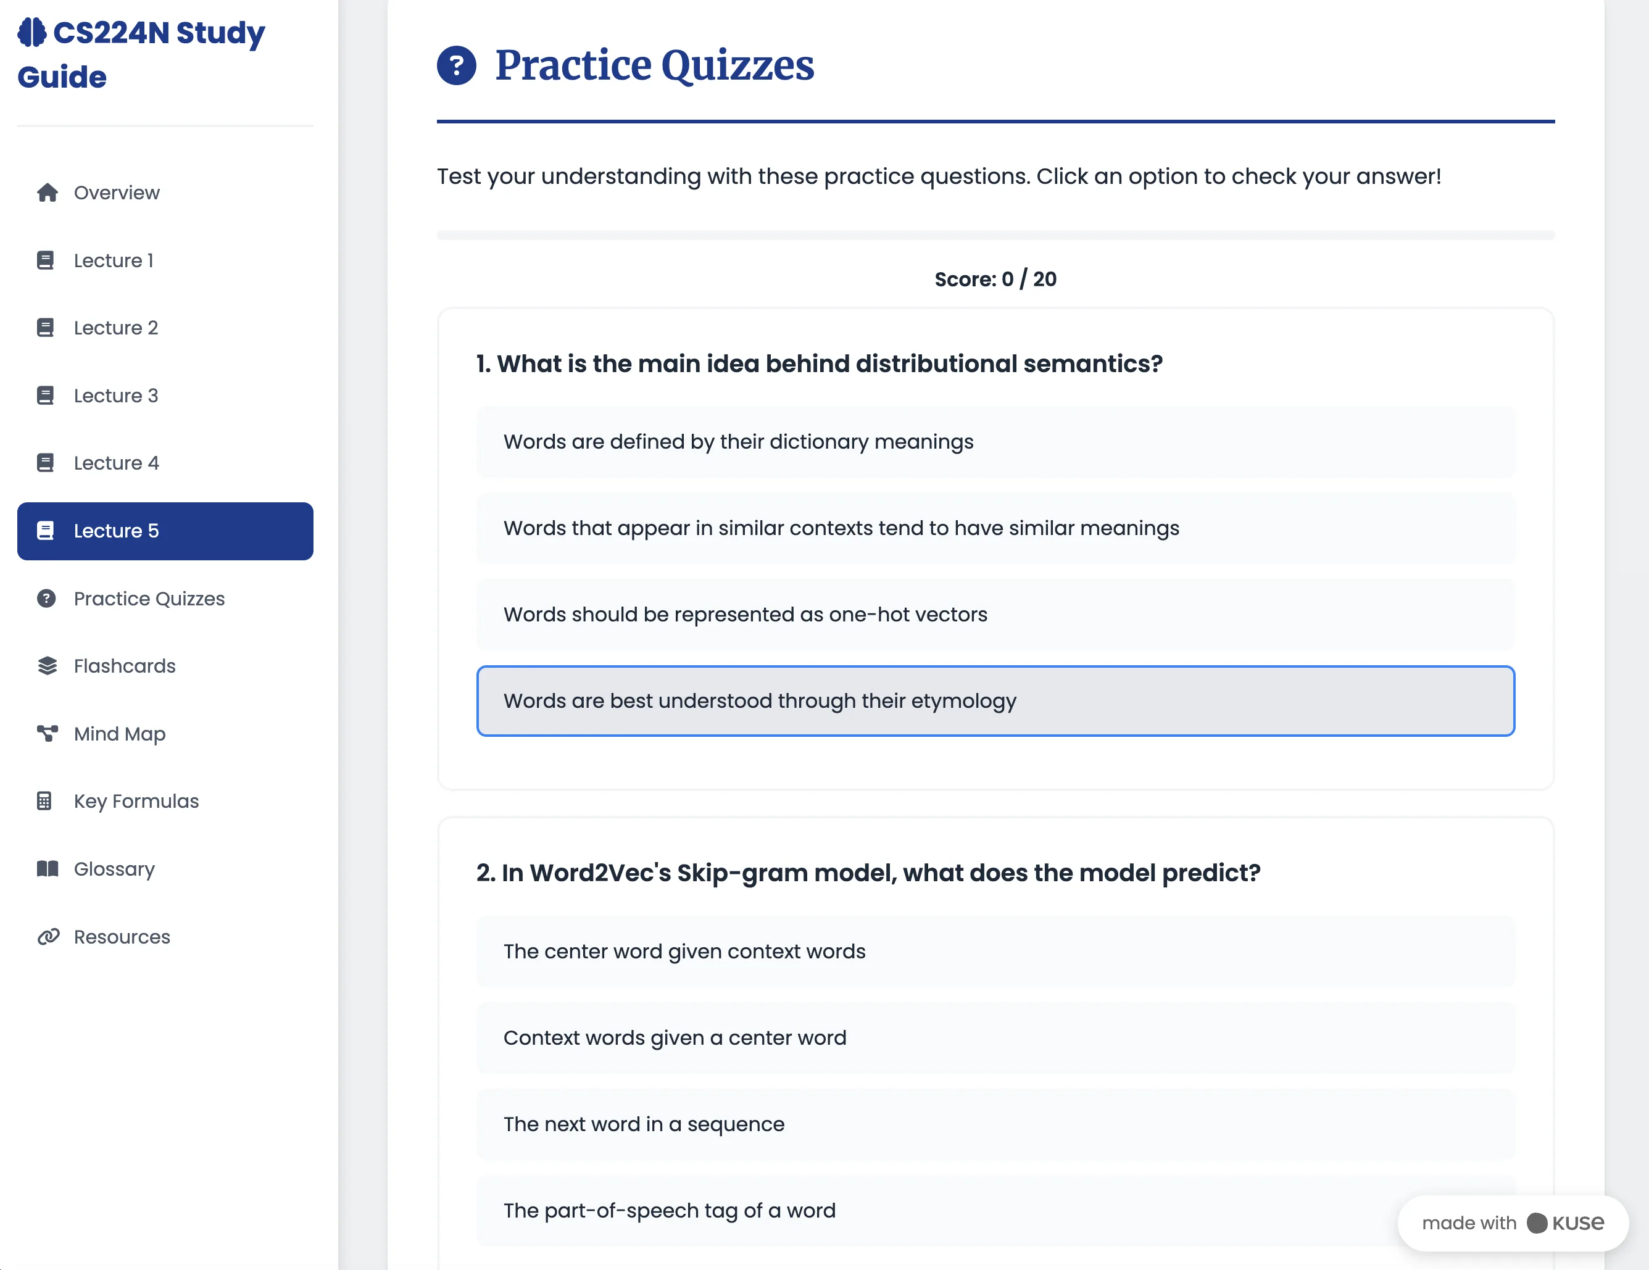The height and width of the screenshot is (1270, 1649).
Task: Click the Overview home icon
Action: pos(48,193)
